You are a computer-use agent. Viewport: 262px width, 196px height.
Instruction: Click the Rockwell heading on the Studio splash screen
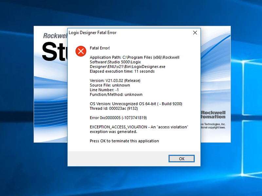pyautogui.click(x=55, y=36)
